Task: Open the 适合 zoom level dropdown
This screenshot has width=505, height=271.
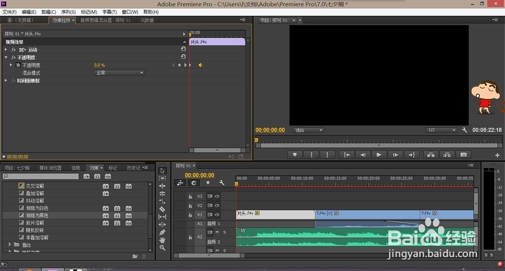Action: point(308,130)
